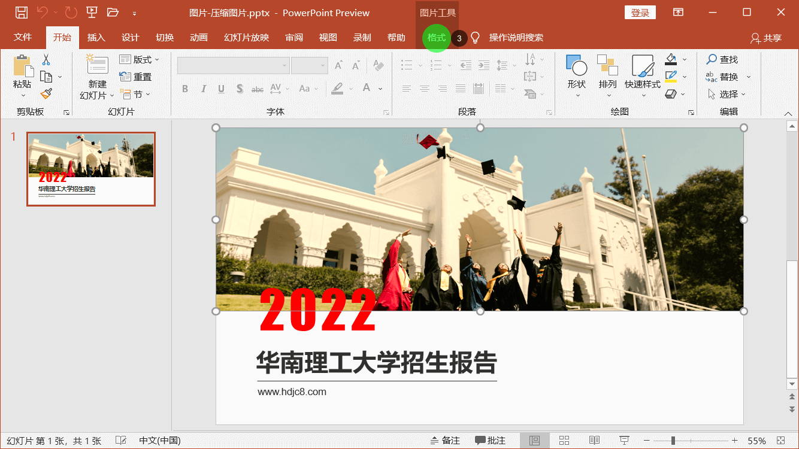
Task: Toggle bullet list formatting
Action: 407,65
